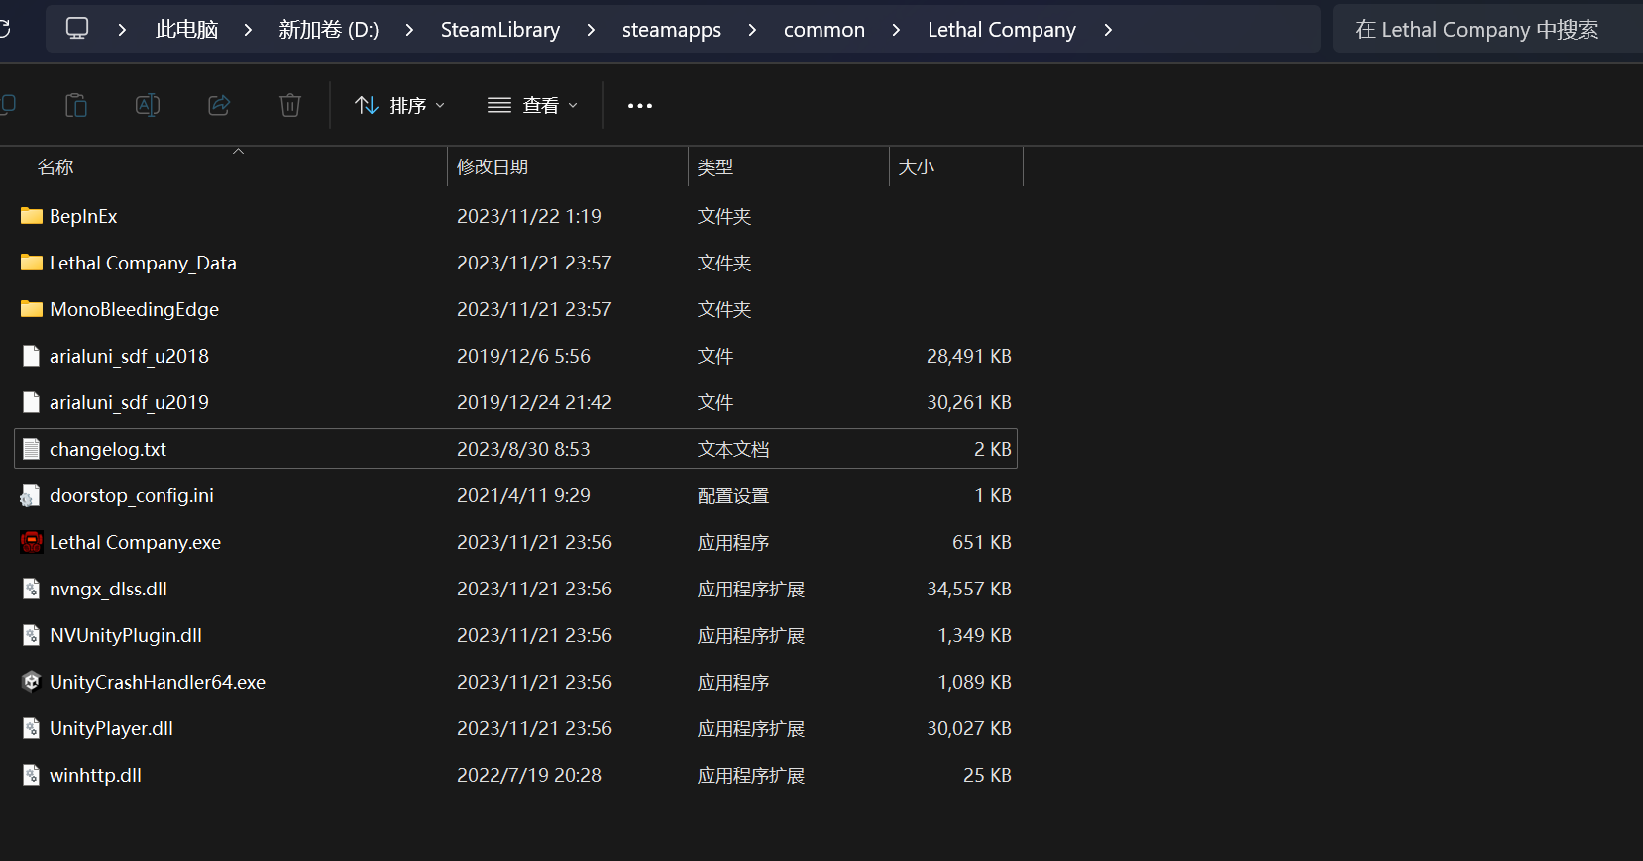The height and width of the screenshot is (861, 1643).
Task: Sort by 名称 column header
Action: pos(55,167)
